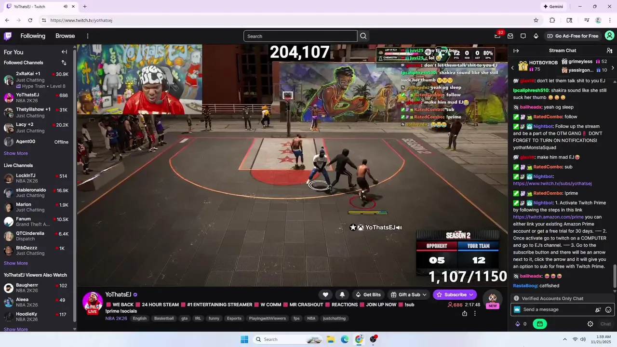Show hidden system tray icons chevron
617x347 pixels.
tap(564, 339)
